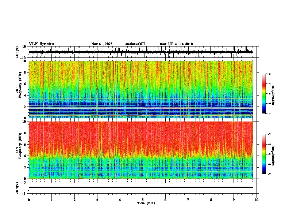Click time axis tick label "9"
289x224 pixels.
234,200
